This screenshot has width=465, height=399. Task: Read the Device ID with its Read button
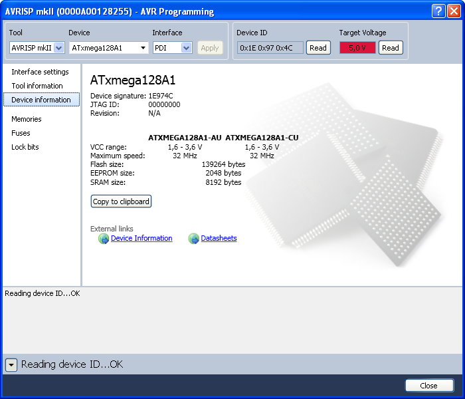coord(318,48)
